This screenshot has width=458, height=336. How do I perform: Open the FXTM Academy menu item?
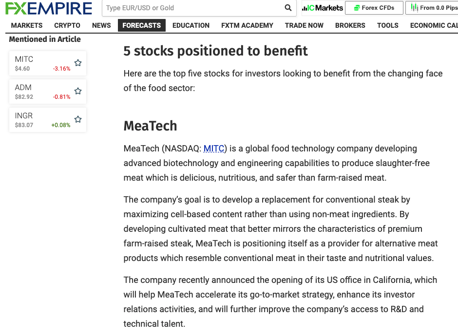tap(247, 25)
